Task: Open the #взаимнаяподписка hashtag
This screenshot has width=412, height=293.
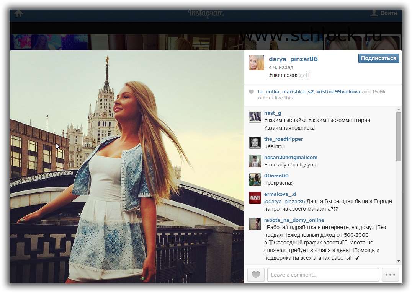Action: (289, 128)
